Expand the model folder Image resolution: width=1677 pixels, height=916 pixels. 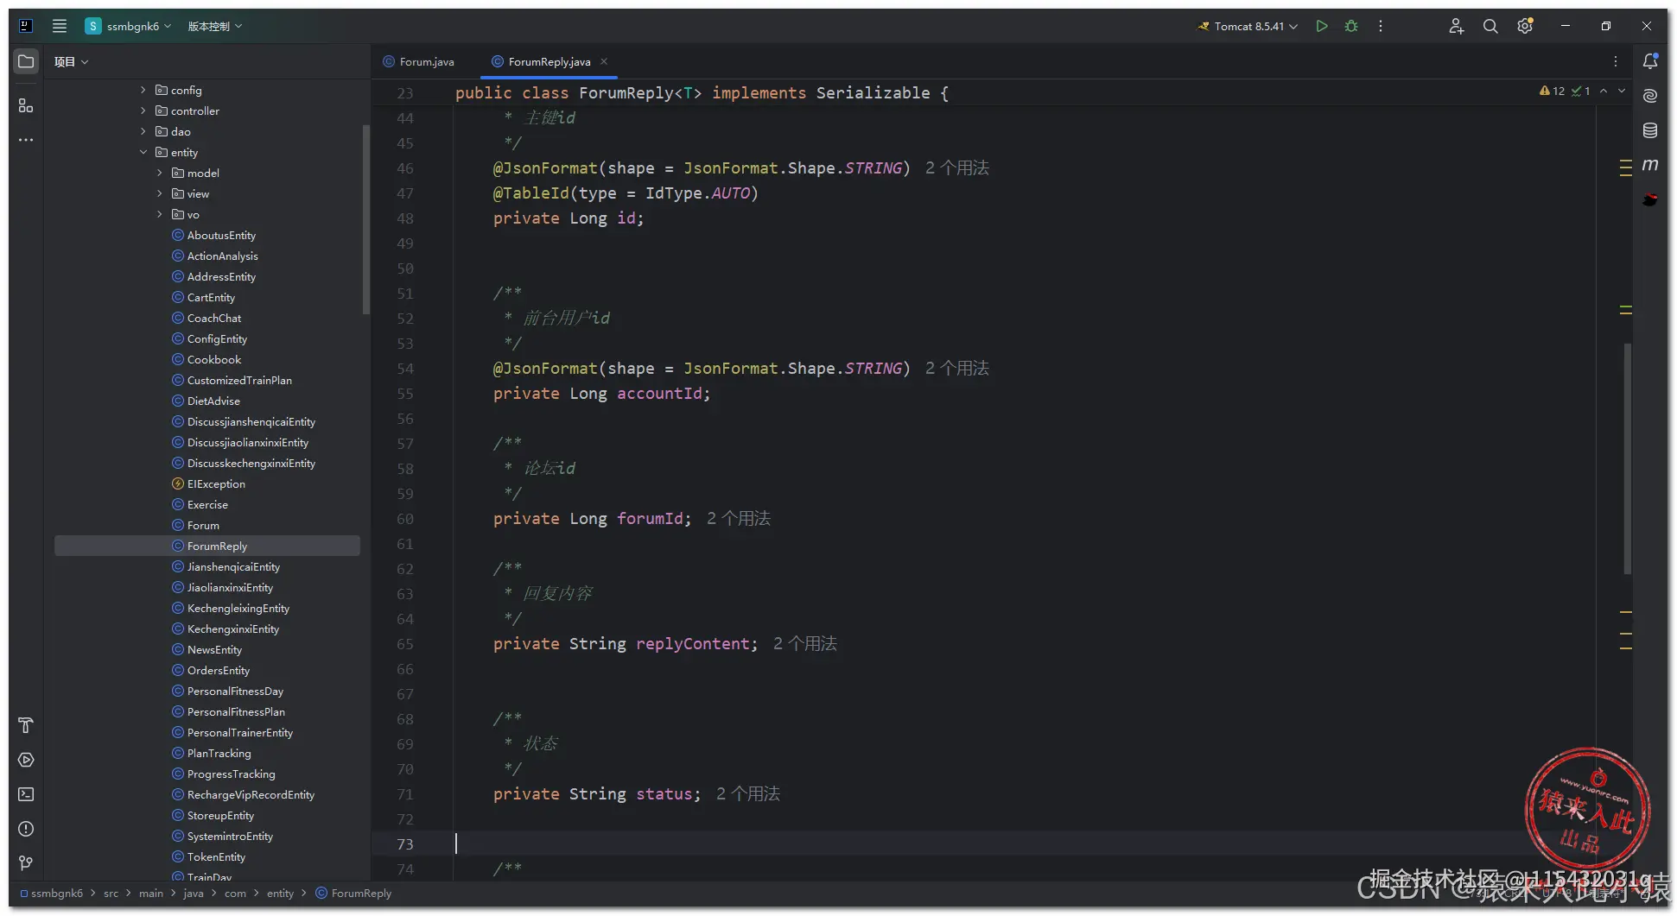[160, 173]
